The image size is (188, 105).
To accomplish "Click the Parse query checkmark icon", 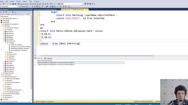I will coord(33,6).
